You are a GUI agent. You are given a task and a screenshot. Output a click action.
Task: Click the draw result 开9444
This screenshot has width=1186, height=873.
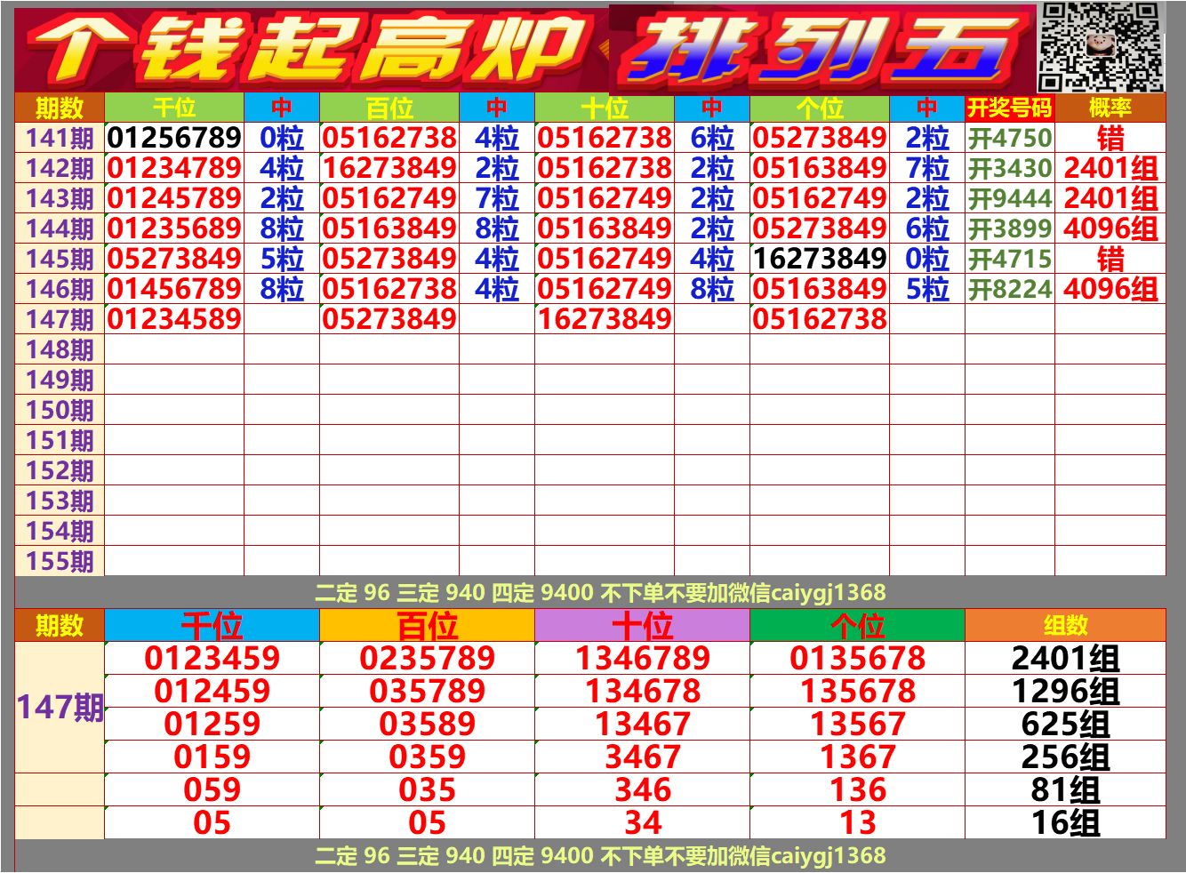tap(1010, 198)
